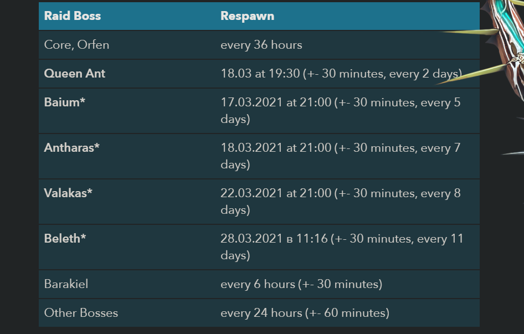This screenshot has height=334, width=524.
Task: Click Baium respawn date 17.03.2021 at 21:00
Action: 276,102
